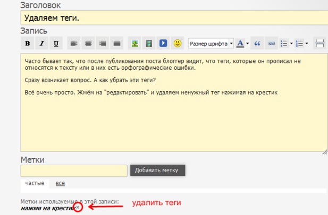Click the tag text 'нажми на крестик'
The width and height of the screenshot is (328, 215).
click(48, 208)
